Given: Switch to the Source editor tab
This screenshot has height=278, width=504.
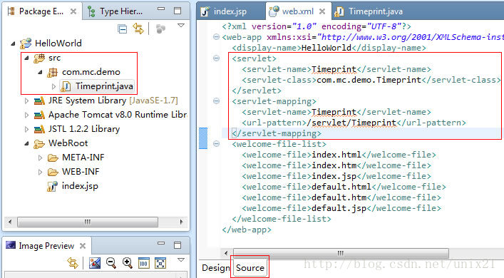Looking at the screenshot, I should point(250,268).
